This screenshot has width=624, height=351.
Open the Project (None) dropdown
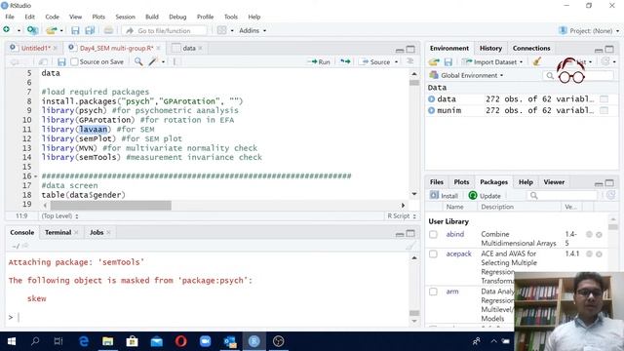click(x=590, y=30)
